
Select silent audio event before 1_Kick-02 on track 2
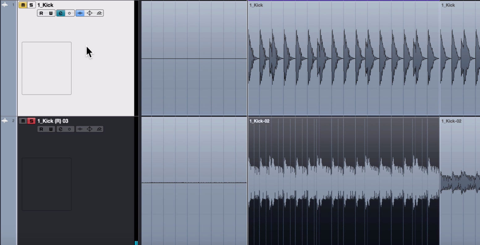pyautogui.click(x=194, y=181)
